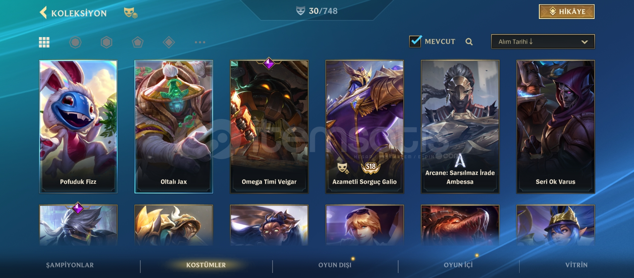The image size is (634, 278).
Task: Go to the Vitrin tab
Action: [576, 265]
